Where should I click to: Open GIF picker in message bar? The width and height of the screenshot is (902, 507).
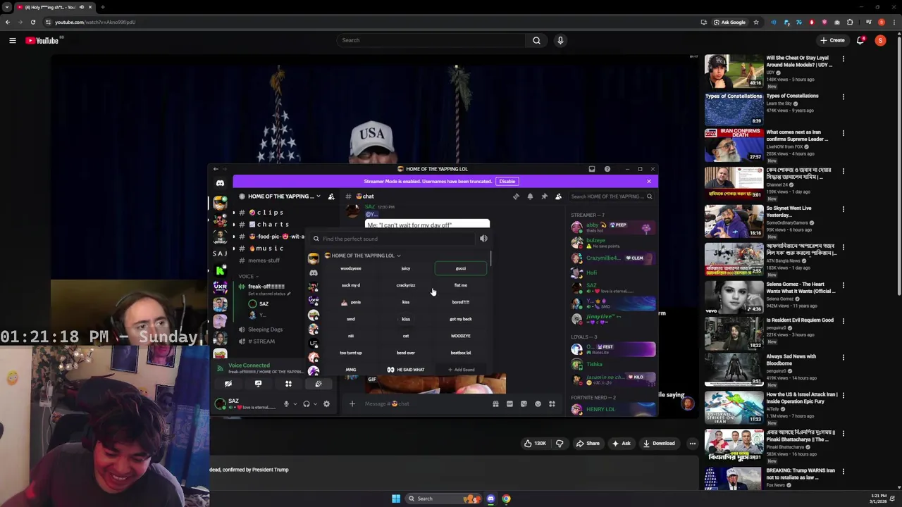[x=509, y=404]
